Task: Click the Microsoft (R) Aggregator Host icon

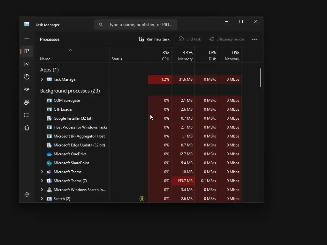Action: click(x=49, y=136)
